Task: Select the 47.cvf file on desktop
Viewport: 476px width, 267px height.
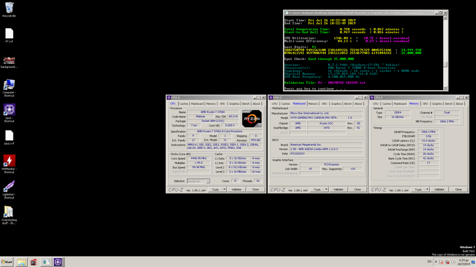Action: (9, 36)
